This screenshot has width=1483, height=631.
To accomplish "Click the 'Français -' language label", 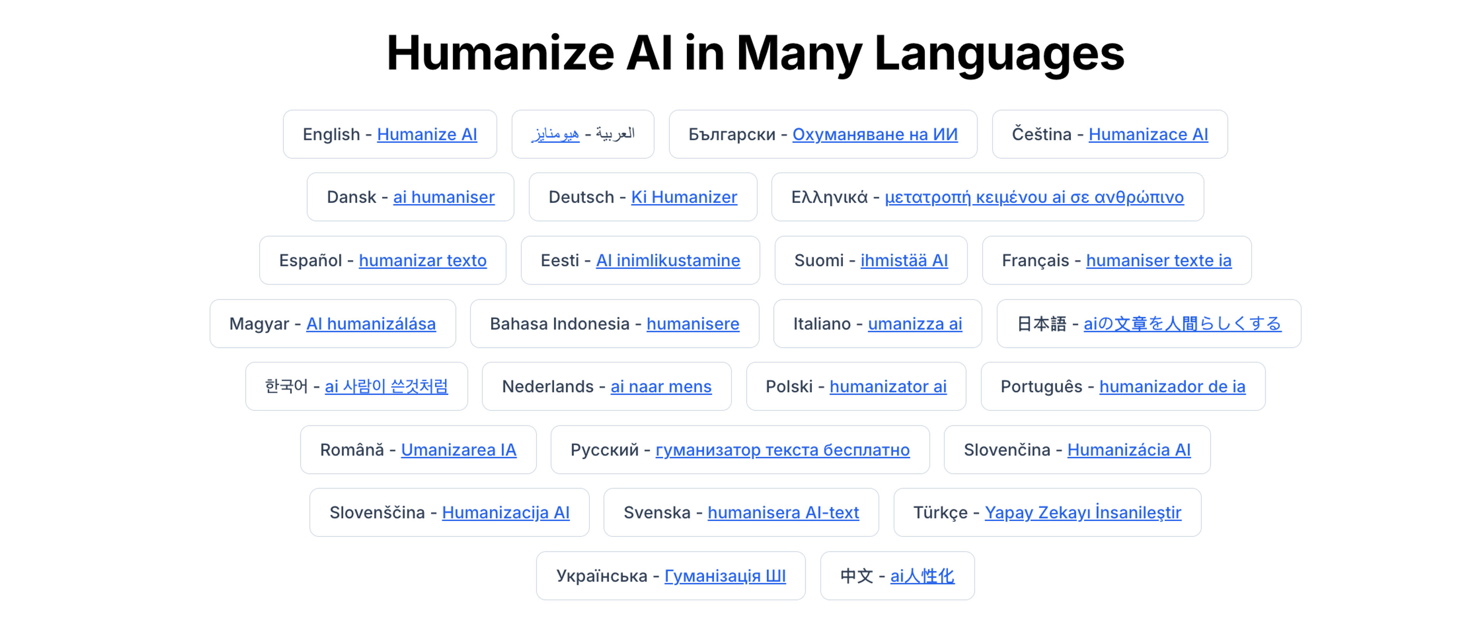I will (1042, 261).
